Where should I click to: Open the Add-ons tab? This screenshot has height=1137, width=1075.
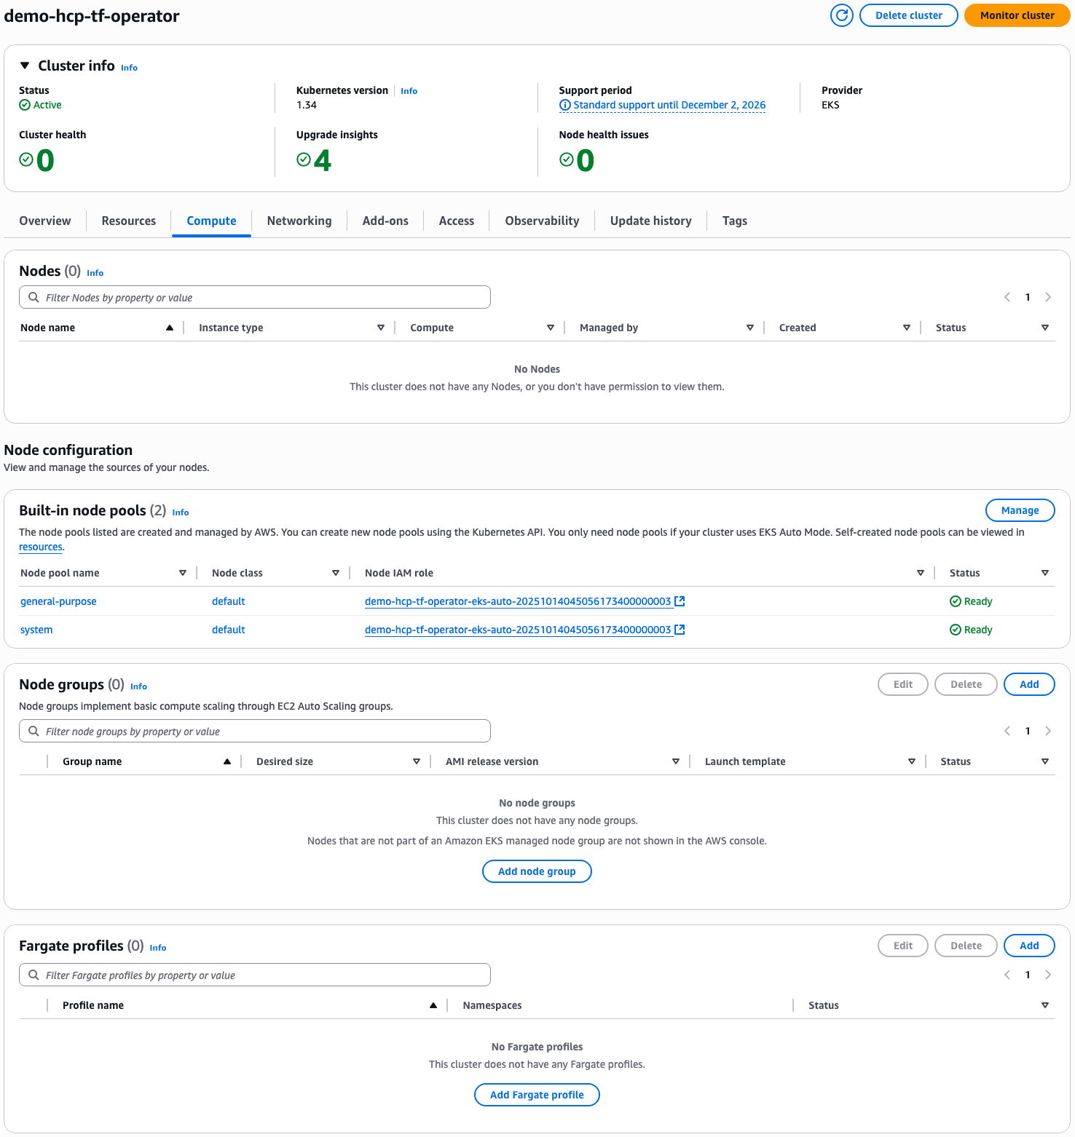pos(385,221)
